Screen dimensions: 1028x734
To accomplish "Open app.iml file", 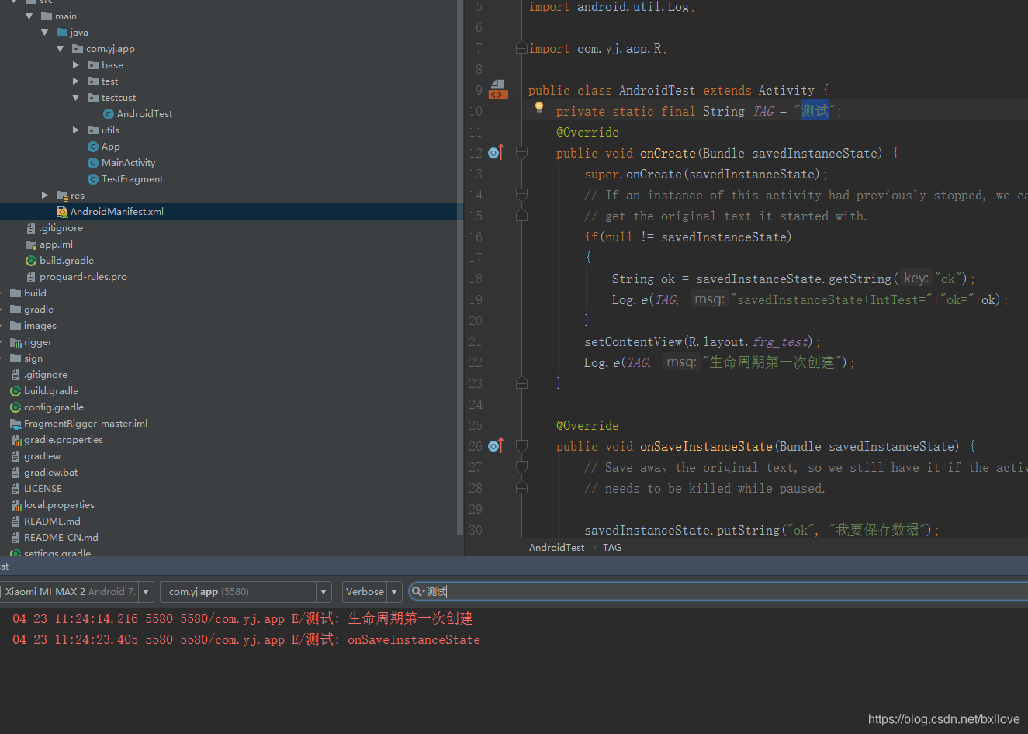I will coord(56,244).
